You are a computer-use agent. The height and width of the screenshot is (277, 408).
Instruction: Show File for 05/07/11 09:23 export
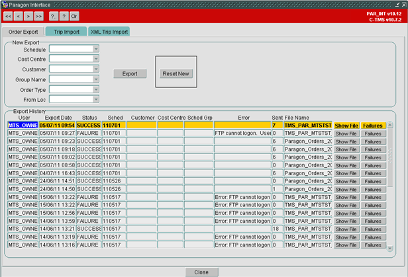[x=346, y=141]
